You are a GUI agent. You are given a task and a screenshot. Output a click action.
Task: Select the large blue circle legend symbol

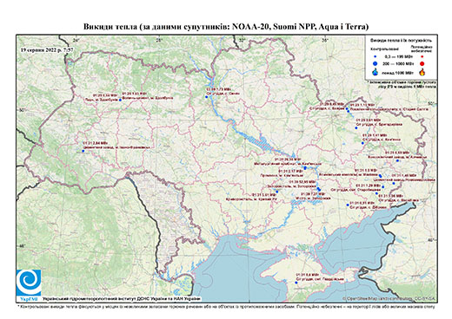pyautogui.click(x=376, y=64)
